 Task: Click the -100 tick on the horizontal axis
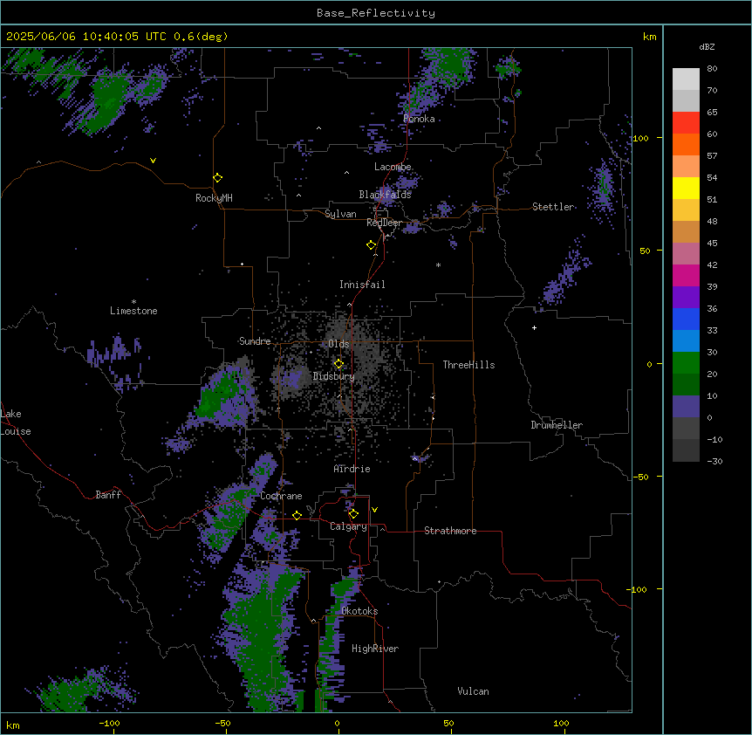click(109, 723)
